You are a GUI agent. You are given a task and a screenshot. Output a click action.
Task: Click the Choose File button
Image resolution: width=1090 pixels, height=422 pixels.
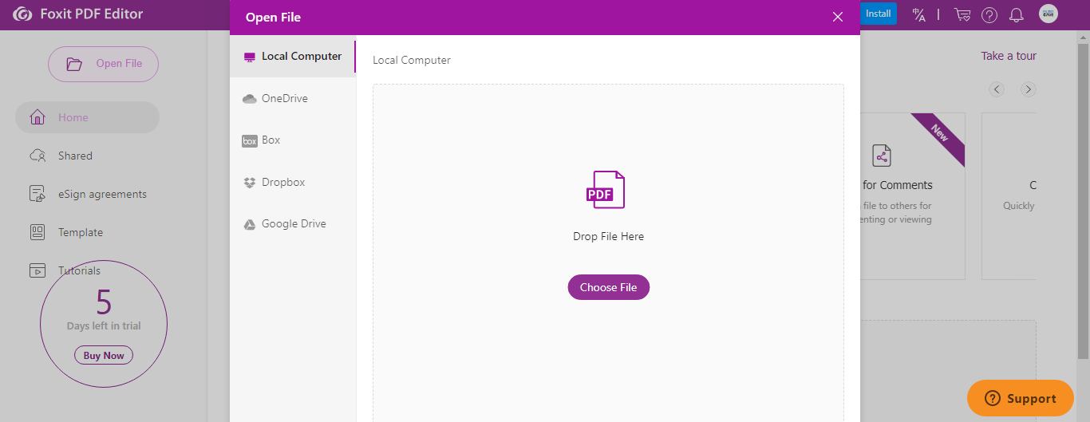click(x=609, y=287)
